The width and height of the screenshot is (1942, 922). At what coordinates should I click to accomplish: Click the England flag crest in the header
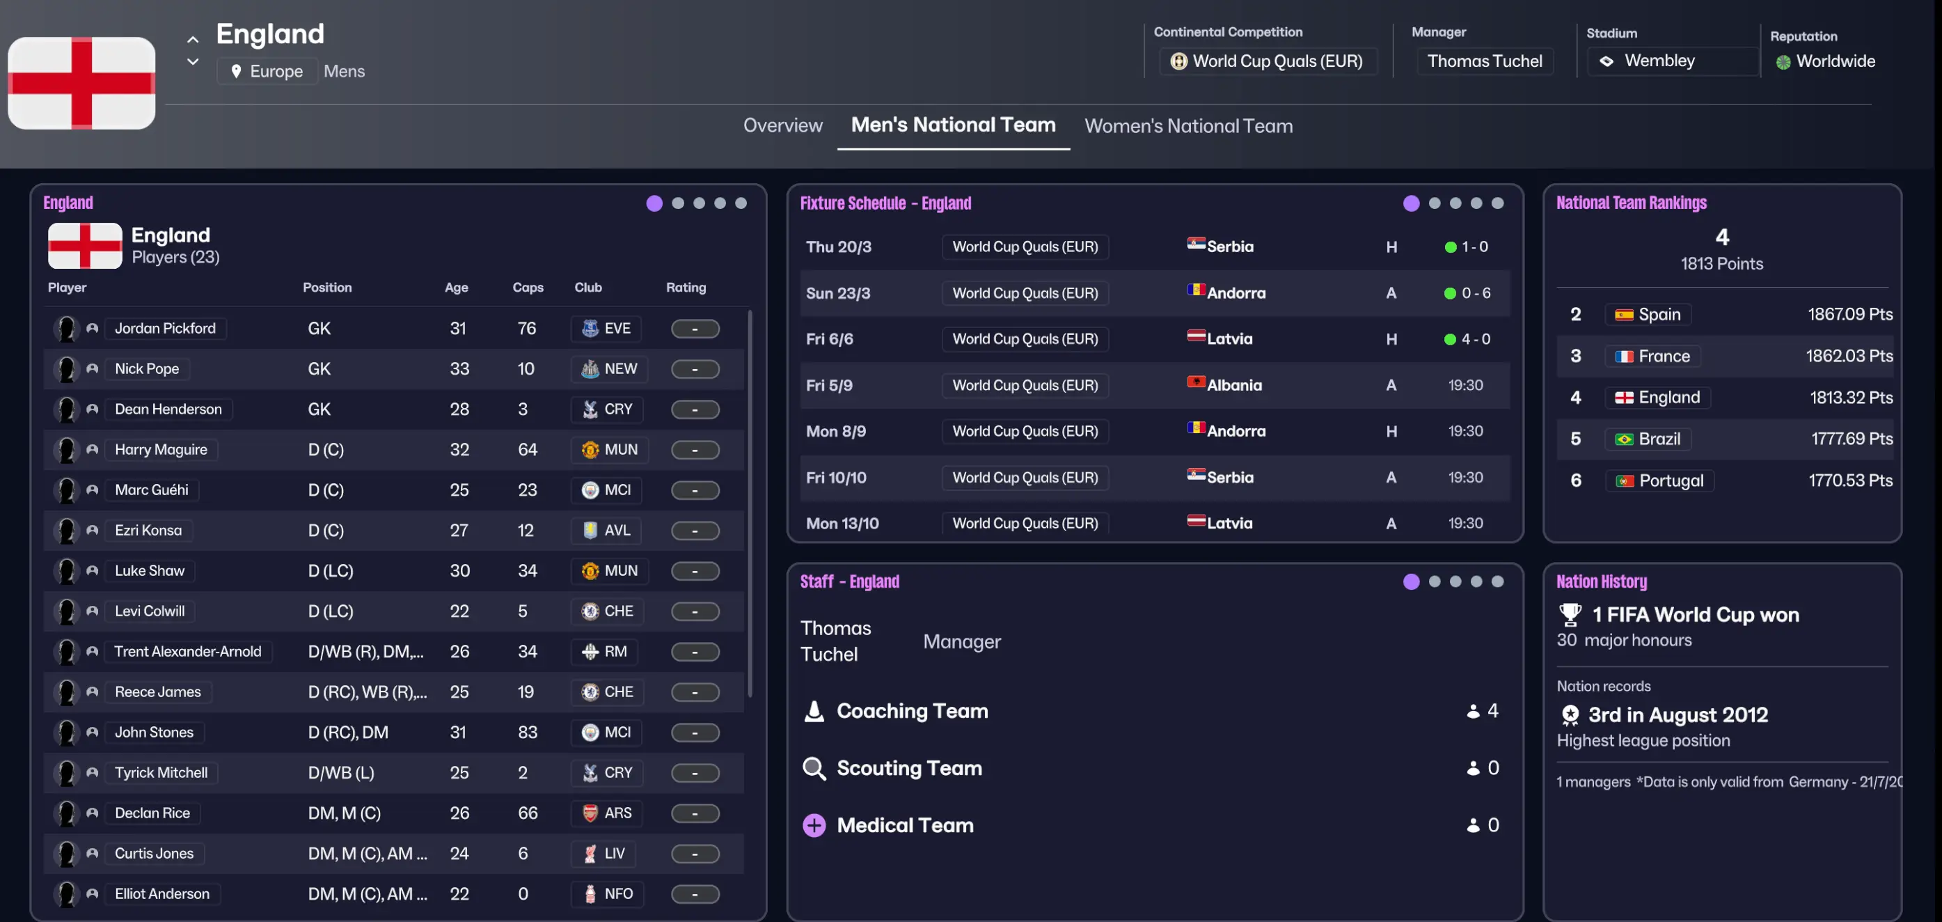[81, 83]
